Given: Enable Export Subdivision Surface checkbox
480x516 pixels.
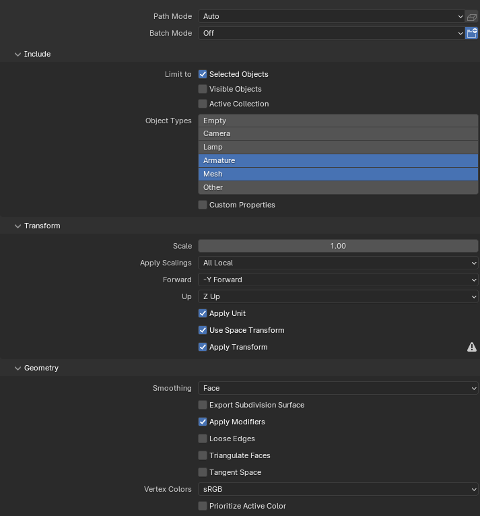Looking at the screenshot, I should 203,405.
